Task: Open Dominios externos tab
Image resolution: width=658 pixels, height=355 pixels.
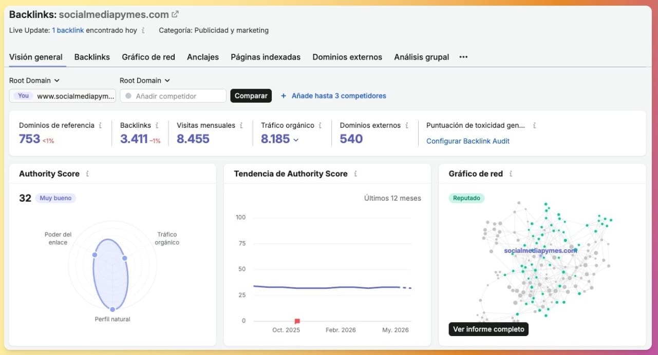Action: [347, 57]
